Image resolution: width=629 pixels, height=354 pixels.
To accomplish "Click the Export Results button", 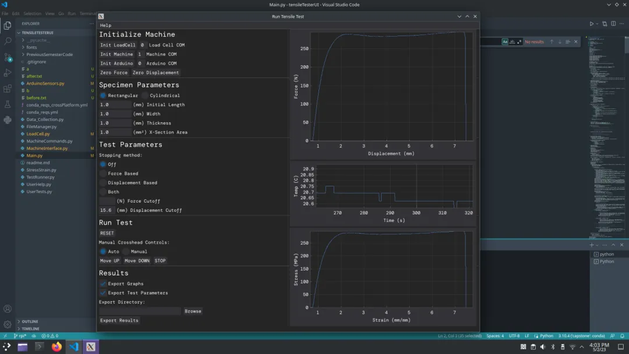I will pos(119,321).
